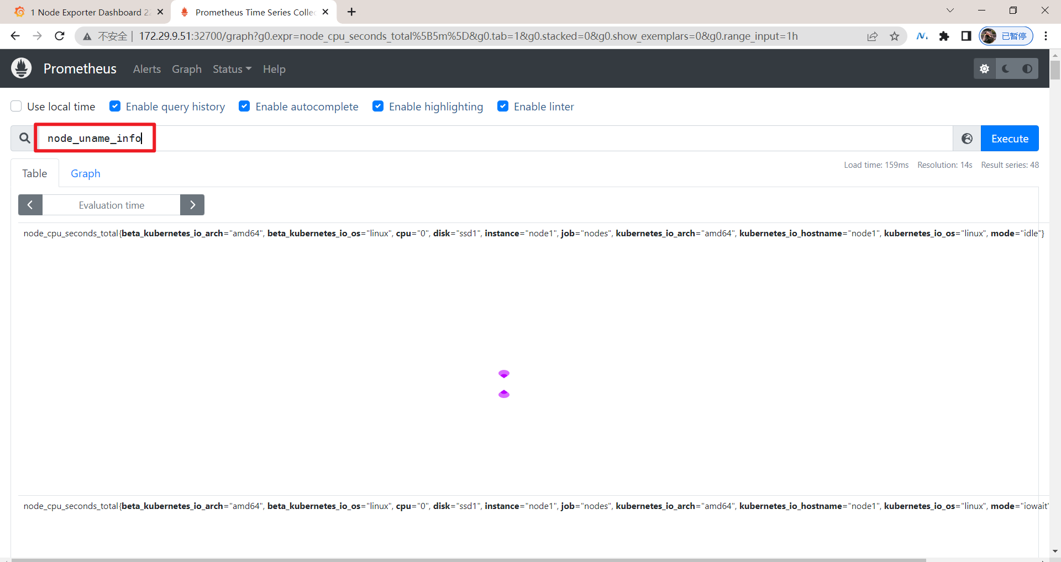Go back in browser history

(x=15, y=36)
